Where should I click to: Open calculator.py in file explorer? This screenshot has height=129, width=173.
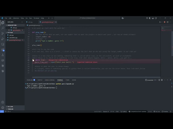(13, 38)
